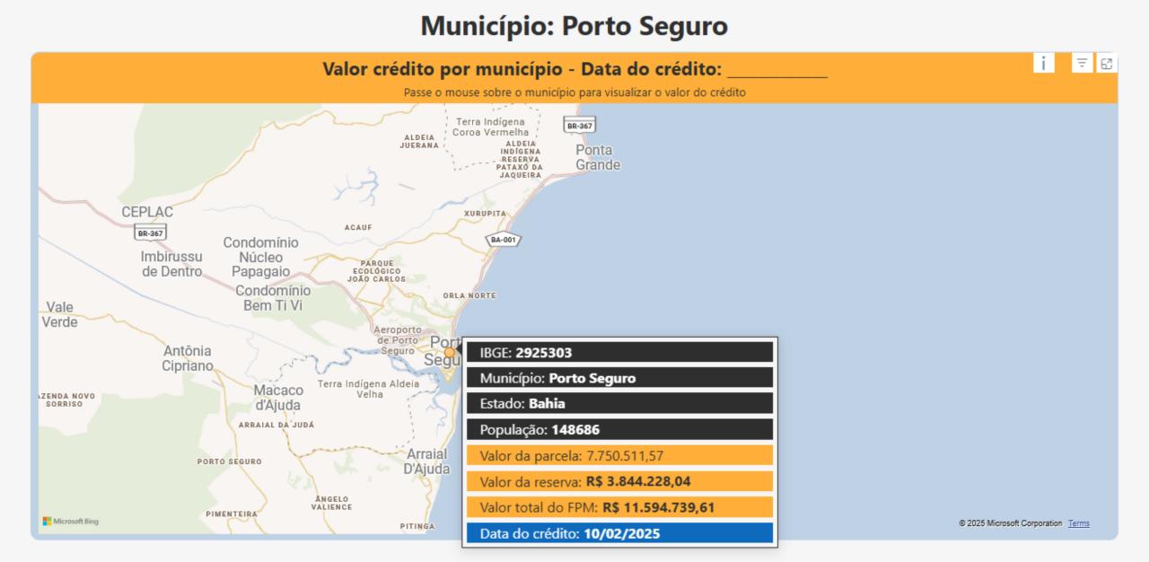
Task: Click the 'ÂNGELO VALIENCE' map label
Action: (331, 503)
